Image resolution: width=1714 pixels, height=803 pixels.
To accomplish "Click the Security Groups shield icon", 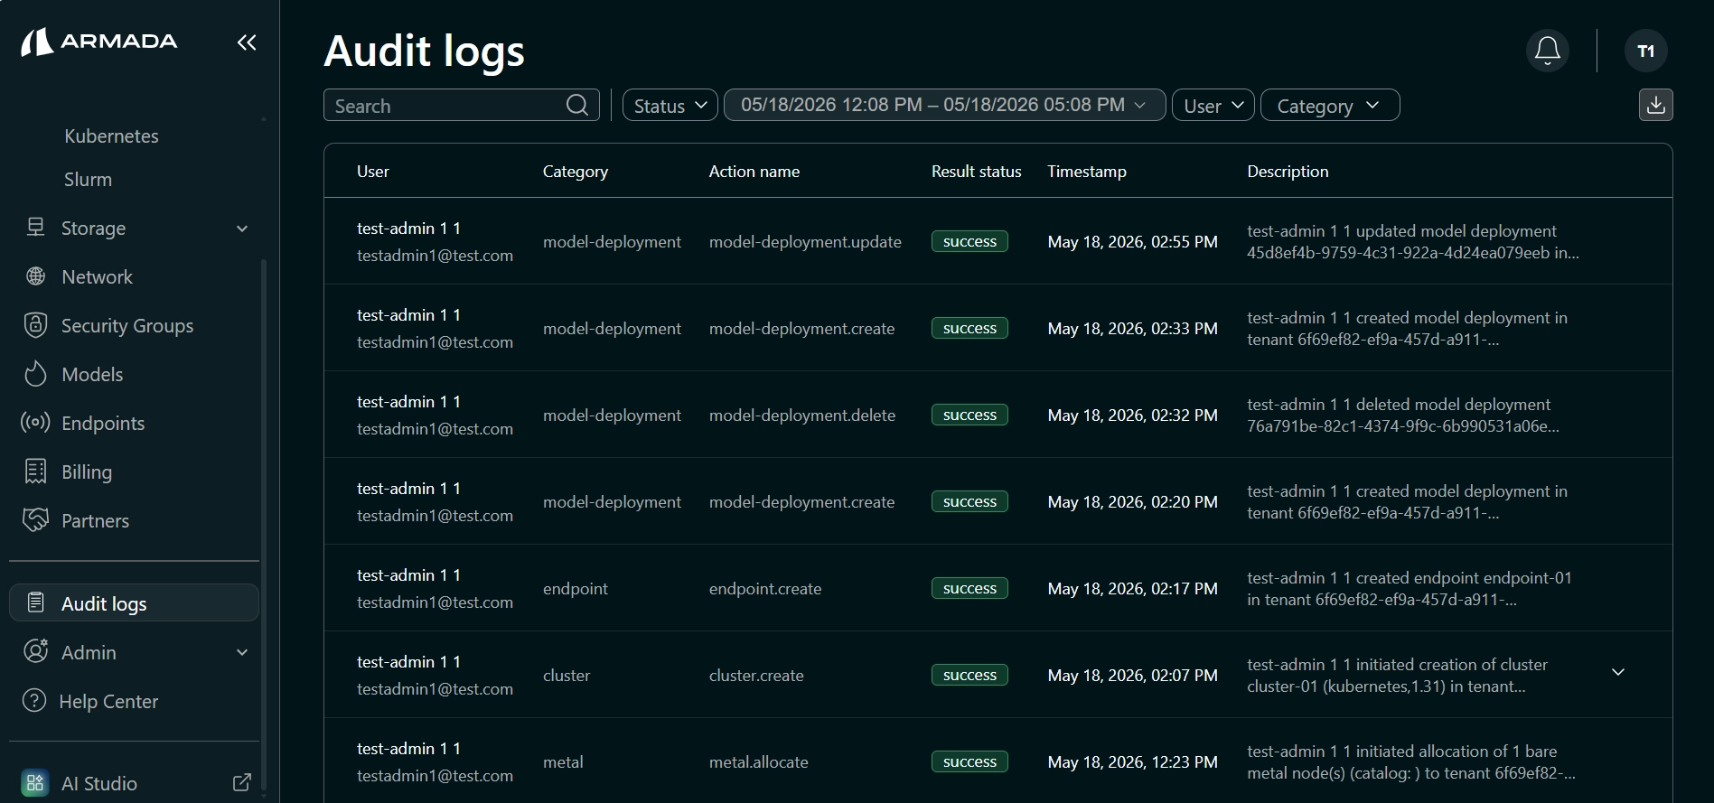I will (35, 325).
